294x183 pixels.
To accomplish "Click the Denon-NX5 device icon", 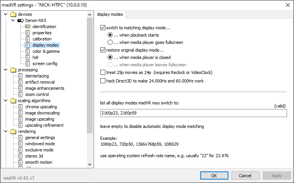I will click(21, 20).
